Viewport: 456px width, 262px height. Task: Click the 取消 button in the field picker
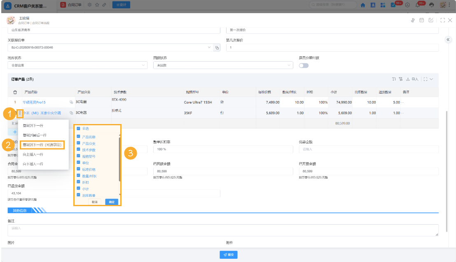tap(95, 202)
